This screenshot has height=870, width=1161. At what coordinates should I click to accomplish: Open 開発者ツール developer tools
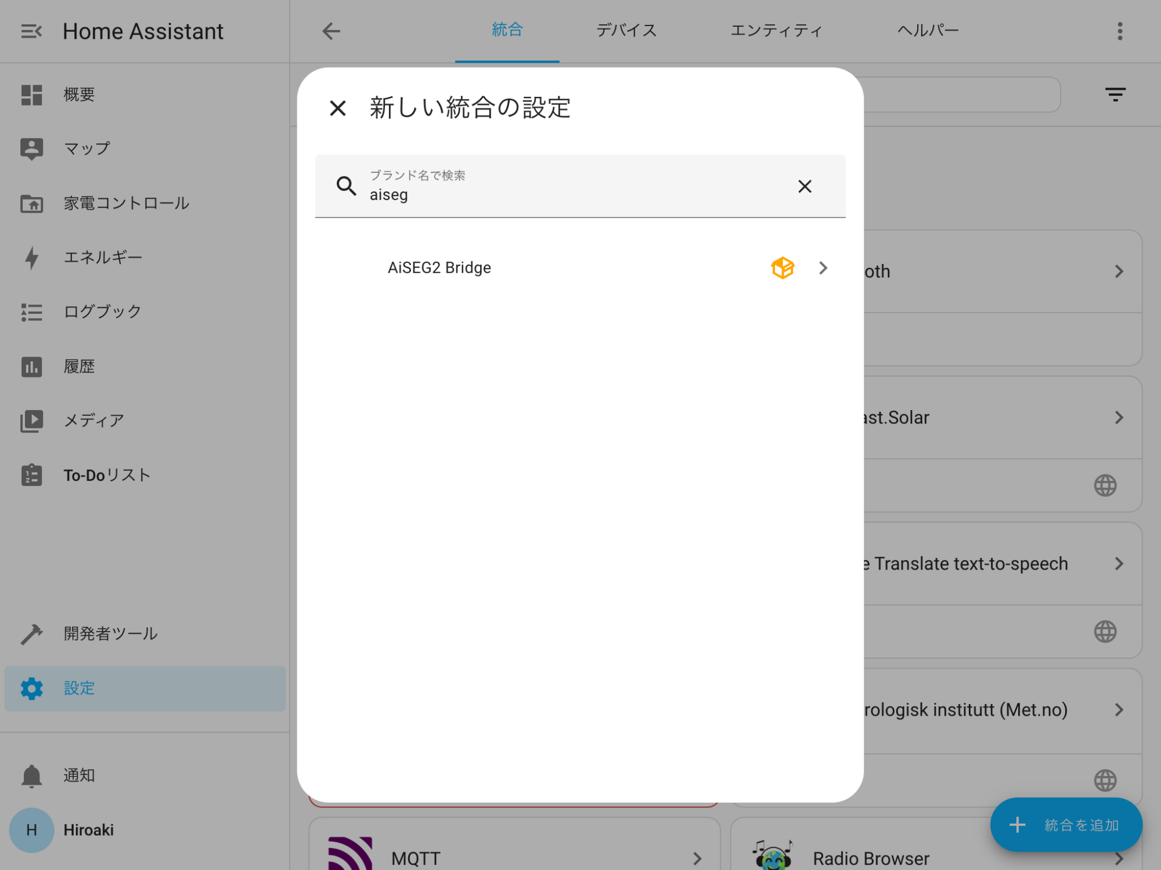point(145,633)
